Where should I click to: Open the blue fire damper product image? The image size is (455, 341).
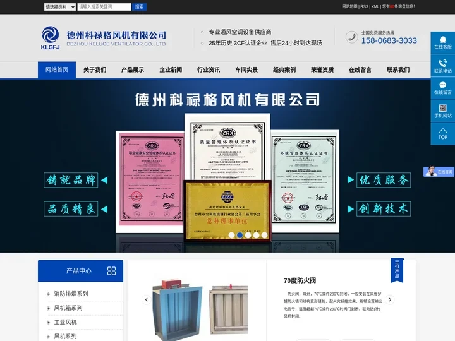pos(177,309)
